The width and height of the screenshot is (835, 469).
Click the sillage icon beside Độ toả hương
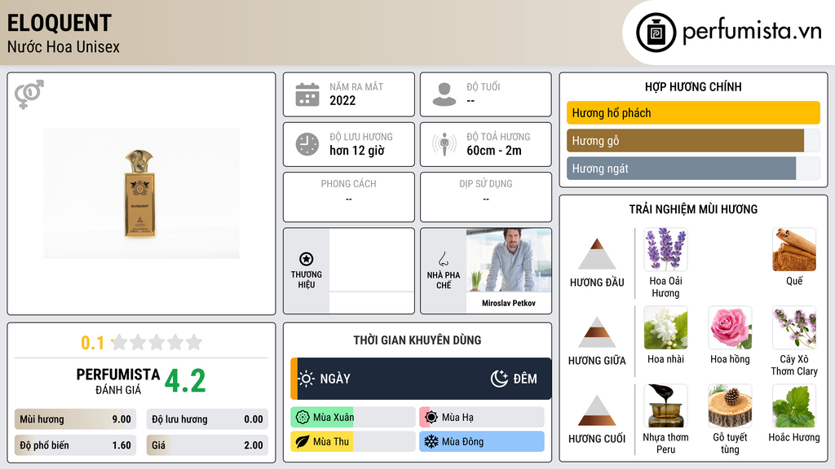444,144
